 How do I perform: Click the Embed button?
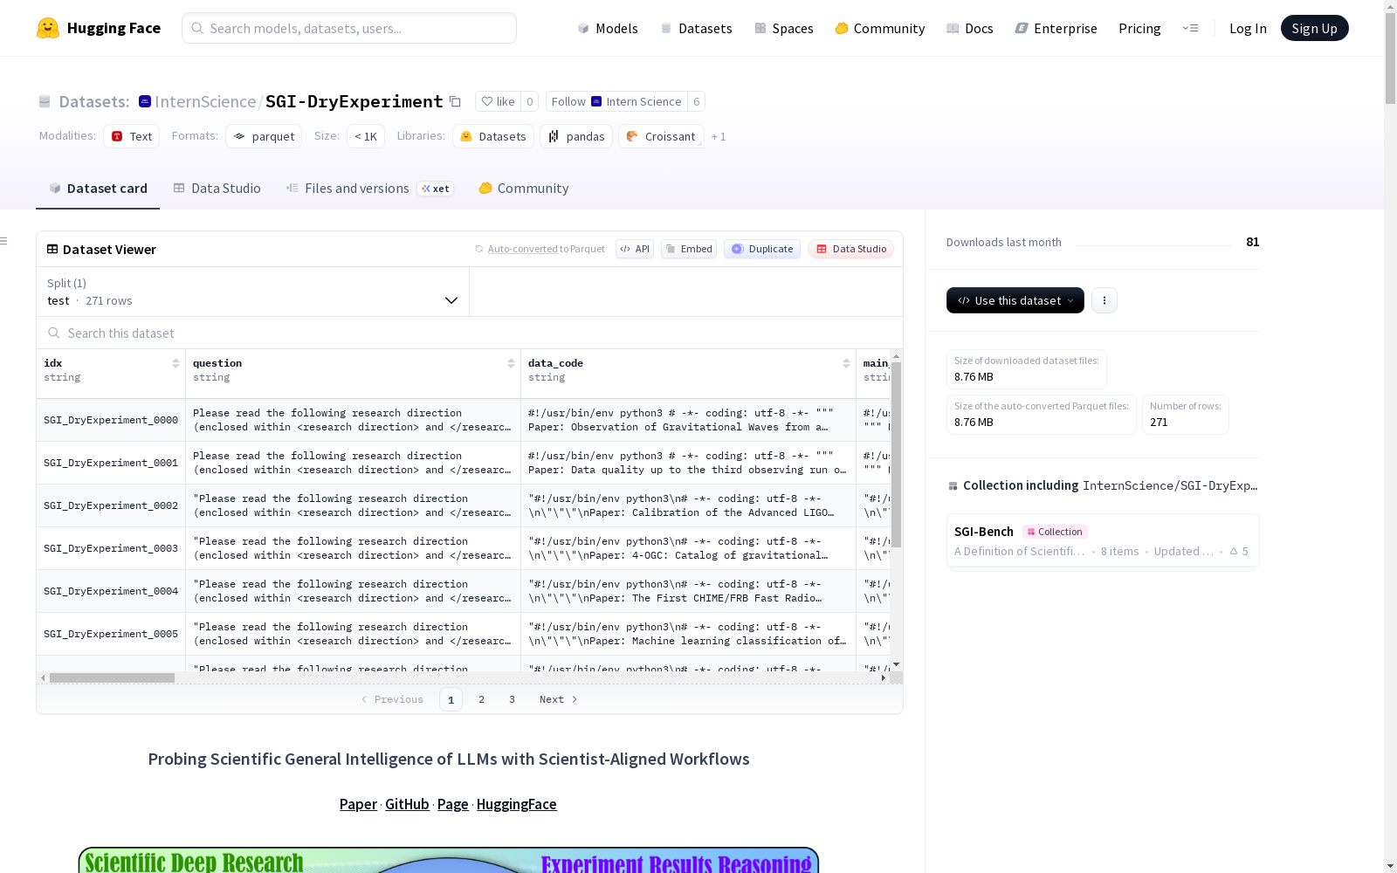click(x=689, y=249)
